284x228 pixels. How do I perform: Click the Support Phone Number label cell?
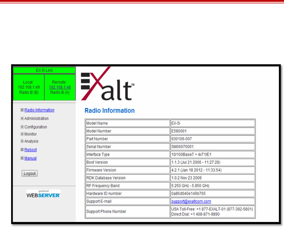(127, 211)
